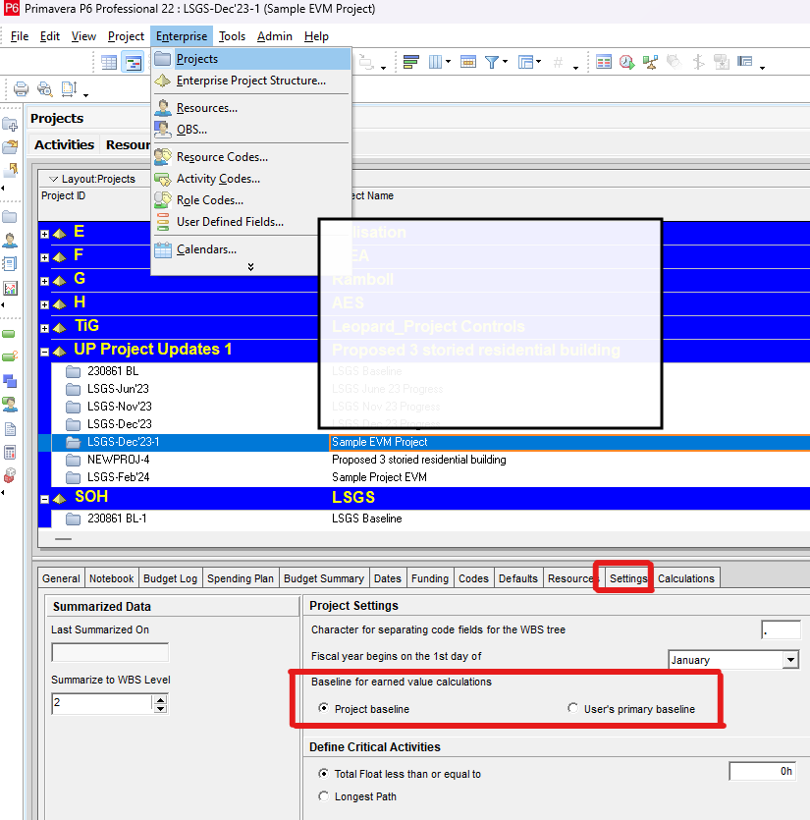Switch to the Calculations tab
The image size is (810, 820).
point(685,578)
